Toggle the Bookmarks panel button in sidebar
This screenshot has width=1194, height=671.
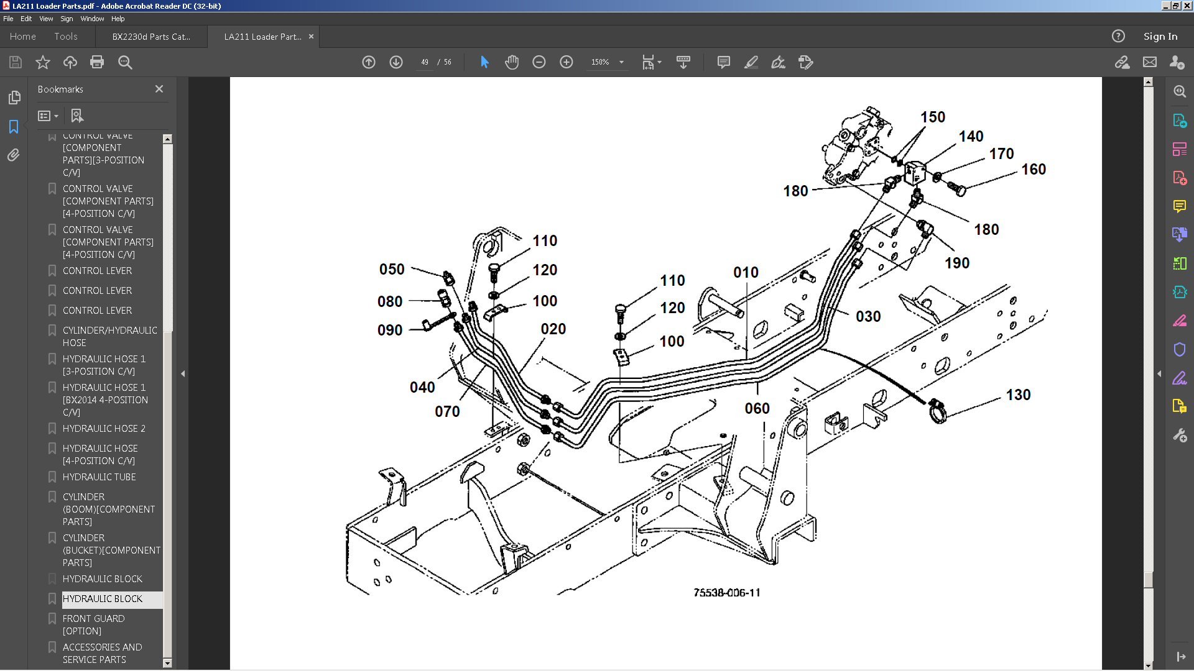coord(14,127)
